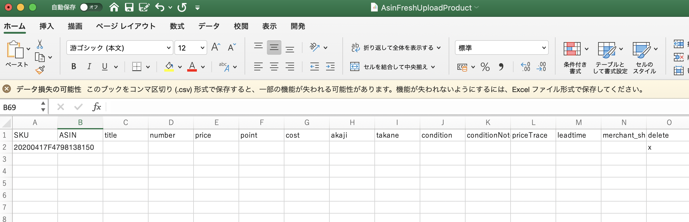Expand the underline style arrow

coord(116,67)
